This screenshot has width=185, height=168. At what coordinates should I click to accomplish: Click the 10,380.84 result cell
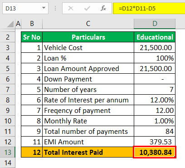[155, 152]
